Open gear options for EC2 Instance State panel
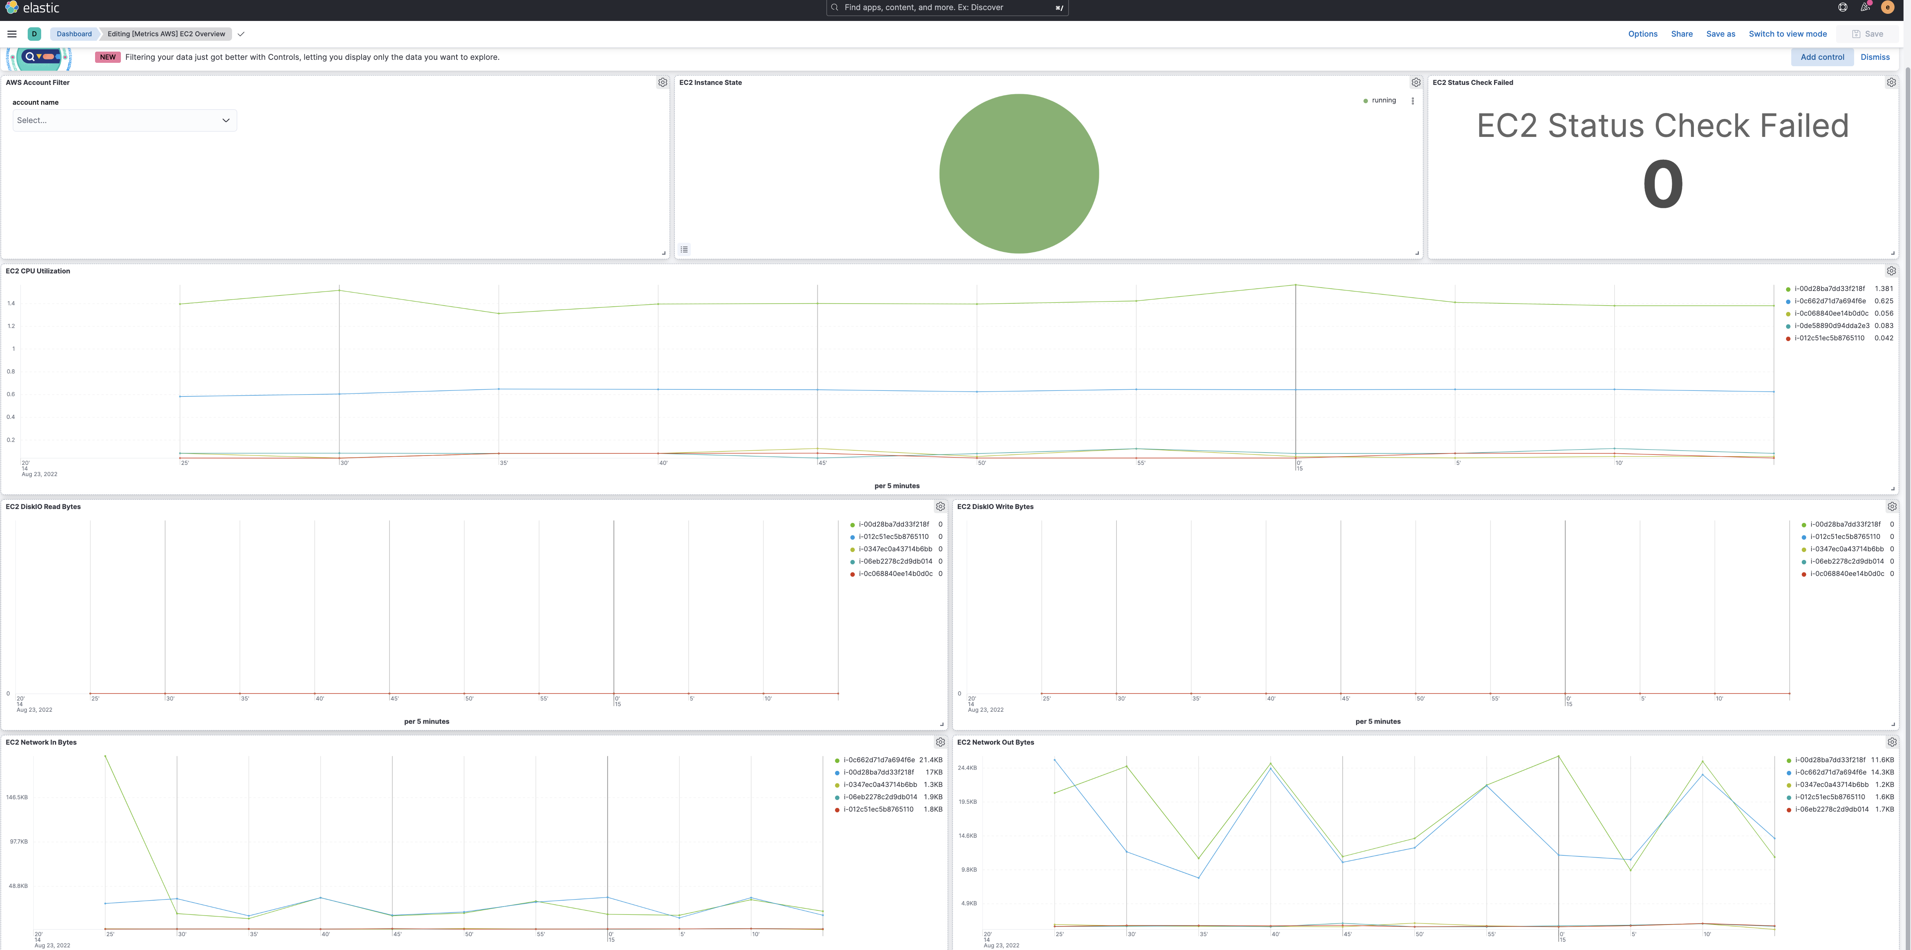Image resolution: width=1911 pixels, height=950 pixels. pos(1416,82)
